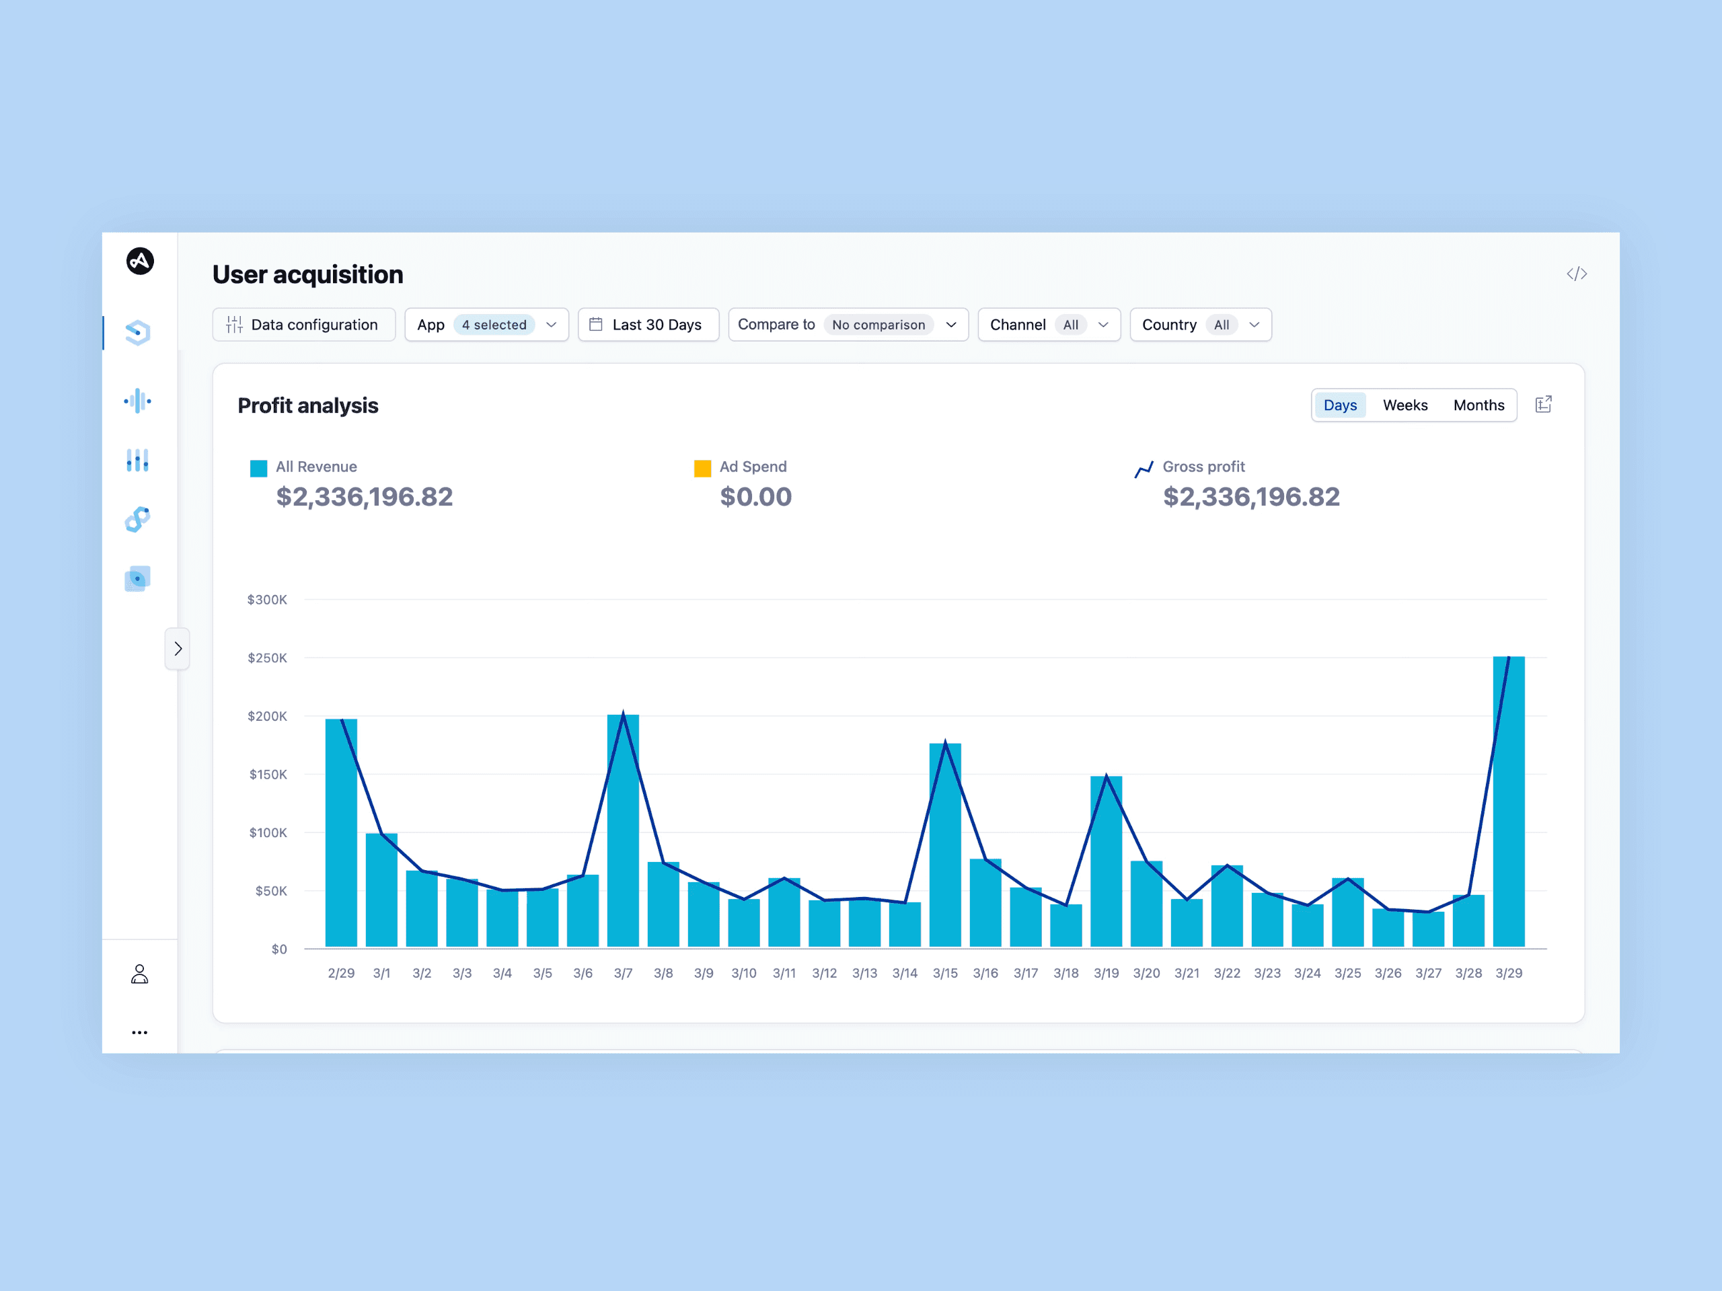Click the Ad Spend value $0.00

point(755,496)
